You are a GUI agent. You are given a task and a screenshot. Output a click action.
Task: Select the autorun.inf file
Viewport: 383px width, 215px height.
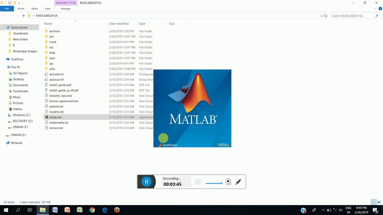[57, 79]
